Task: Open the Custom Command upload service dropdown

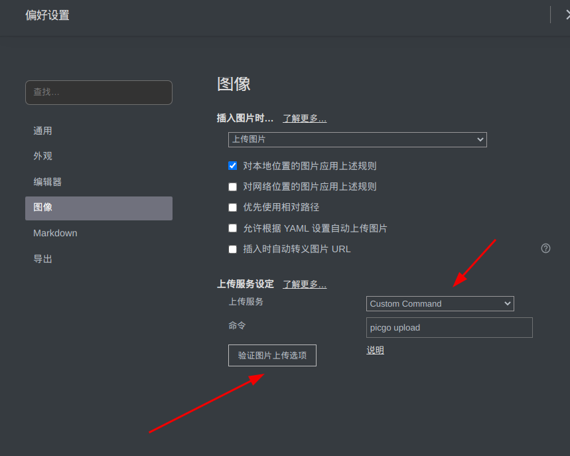Action: pos(440,303)
